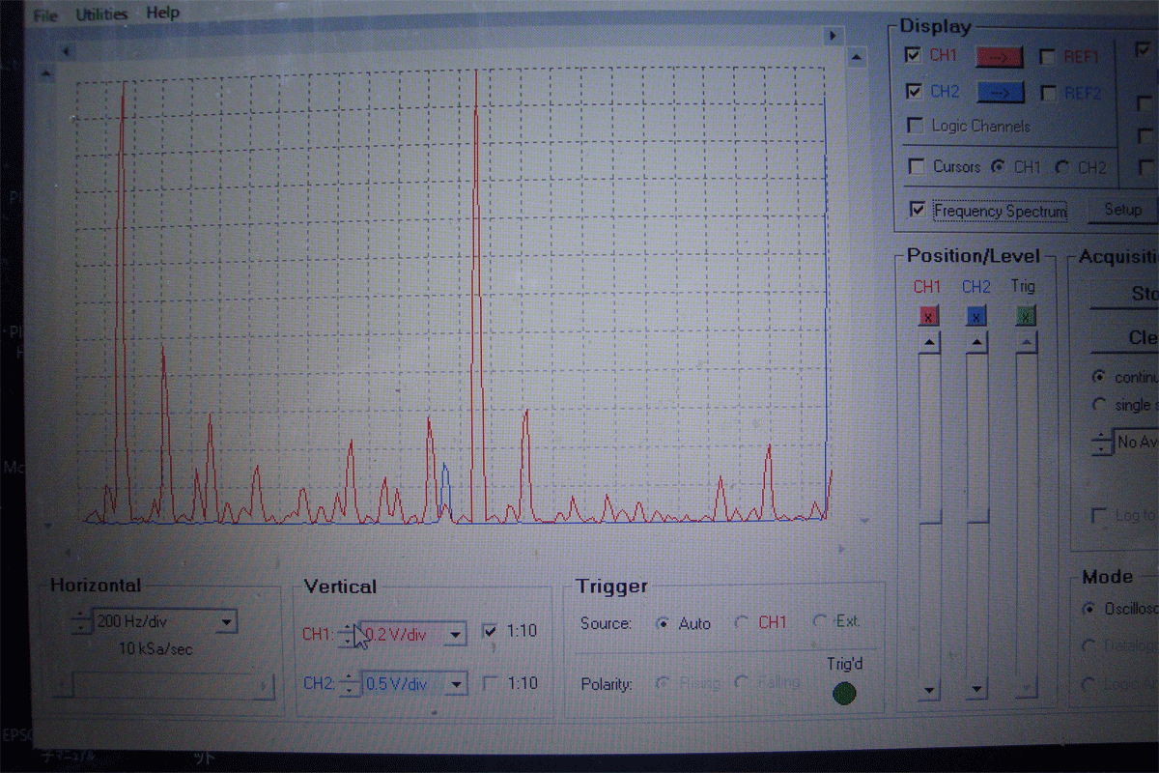The height and width of the screenshot is (773, 1159).
Task: Click the down arrow on Trig level slider
Action: tap(1026, 690)
